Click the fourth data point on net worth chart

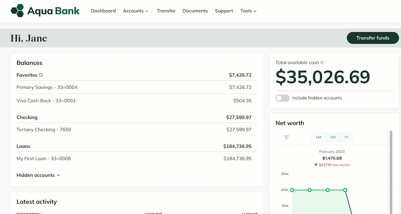tap(345, 190)
